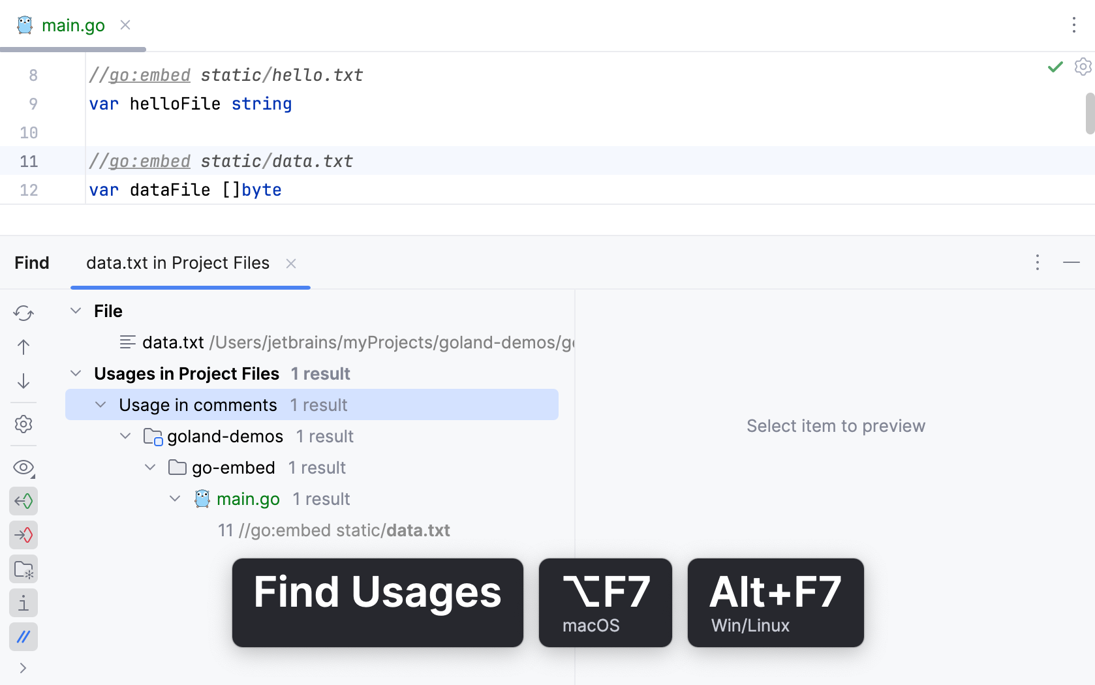Screen dimensions: 1095x685
Task: Jump to the previous occurrence
Action: [x=23, y=347]
